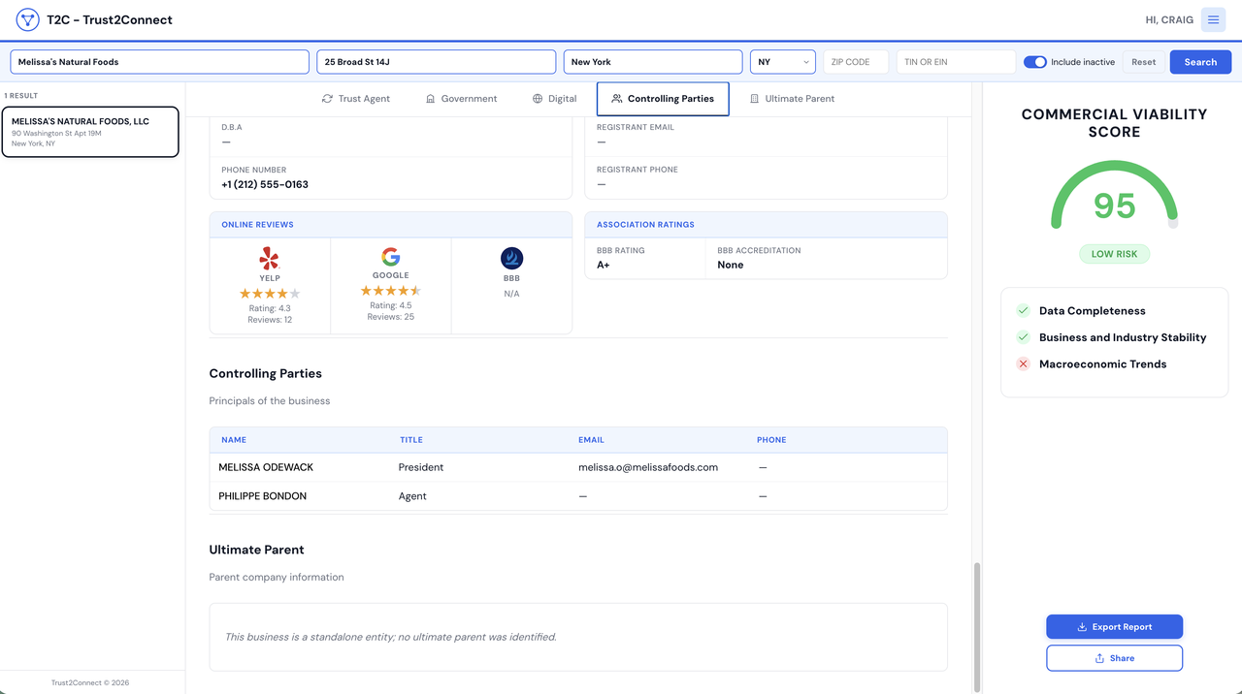Viewport: 1242px width, 694px height.
Task: Click the commercial viability score gauge
Action: (x=1114, y=196)
